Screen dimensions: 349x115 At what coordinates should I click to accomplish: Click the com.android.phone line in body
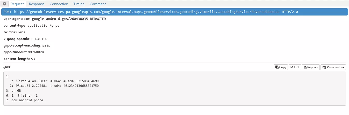[27, 100]
